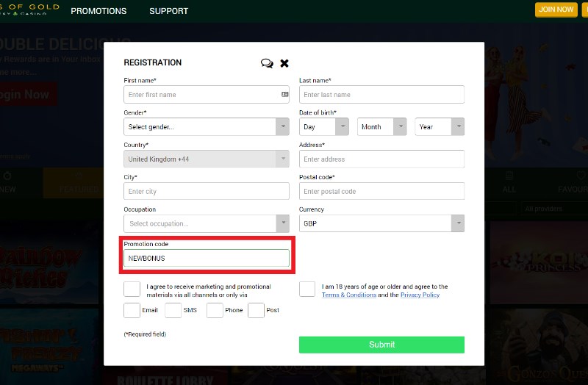Screen dimensions: 588x385
Task: Close the registration dialog with X
Action: point(284,63)
